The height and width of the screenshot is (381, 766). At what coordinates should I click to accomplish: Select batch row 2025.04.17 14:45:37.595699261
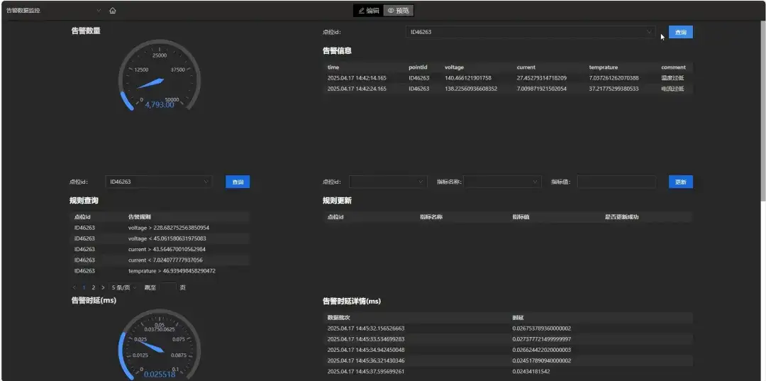point(508,371)
